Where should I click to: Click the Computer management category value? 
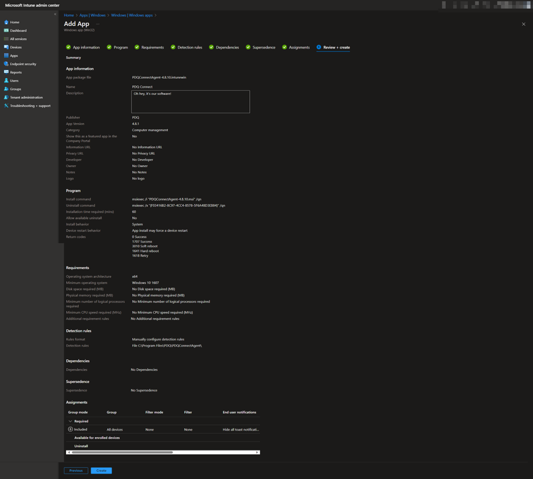coord(150,130)
